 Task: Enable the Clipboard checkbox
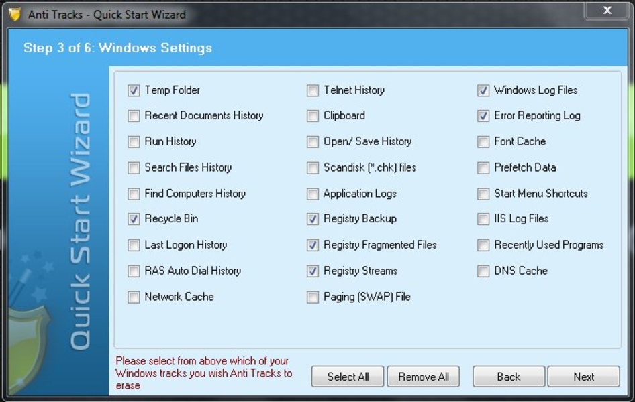(x=313, y=116)
